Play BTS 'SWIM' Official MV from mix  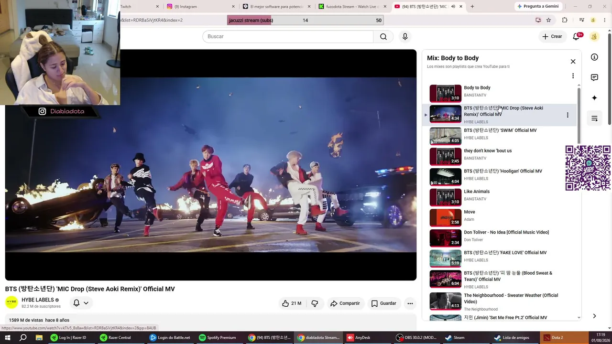(x=499, y=136)
